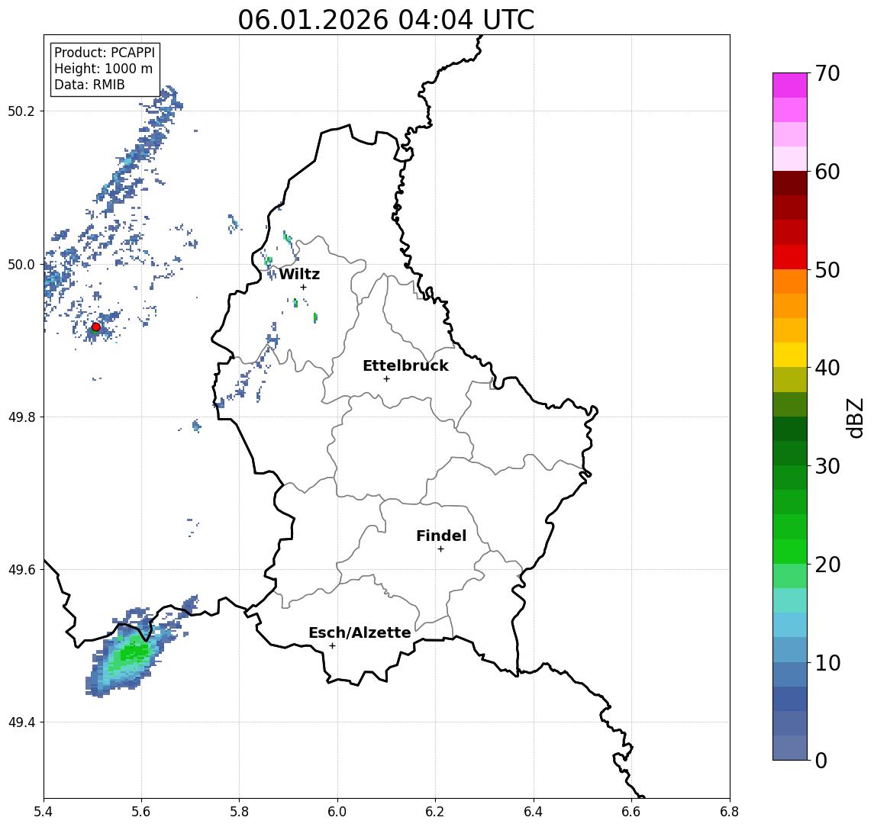The height and width of the screenshot is (827, 874).
Task: Click longitude axis label 6.2
Action: tap(435, 812)
